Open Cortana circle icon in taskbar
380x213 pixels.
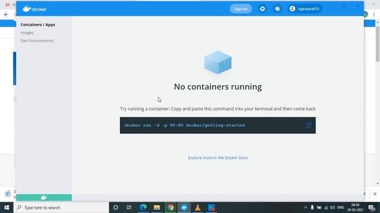coord(116,208)
